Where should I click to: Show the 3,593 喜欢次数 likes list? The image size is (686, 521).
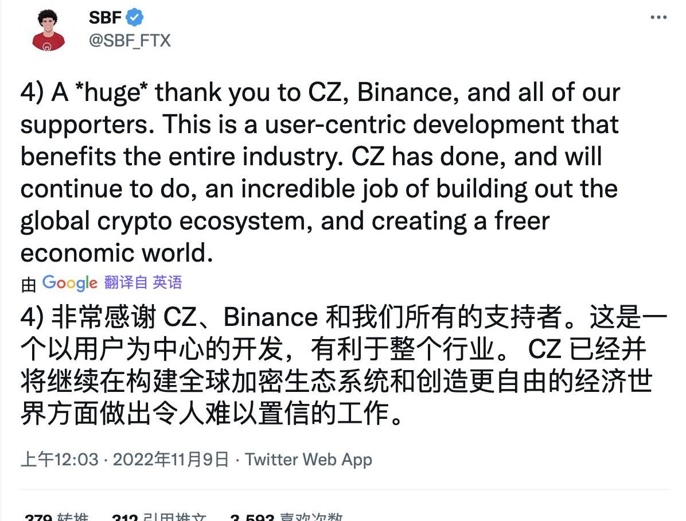pos(286,517)
